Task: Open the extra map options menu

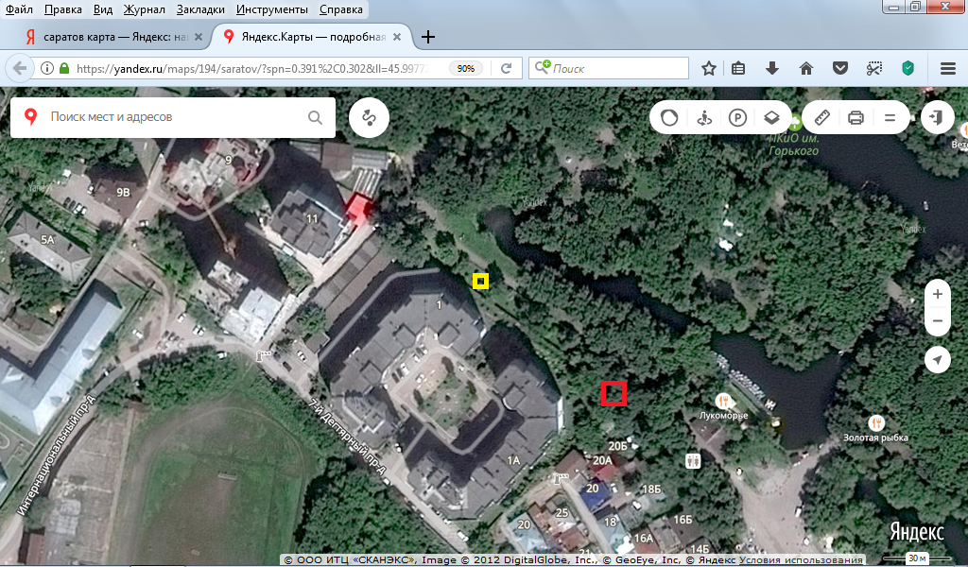Action: [890, 117]
